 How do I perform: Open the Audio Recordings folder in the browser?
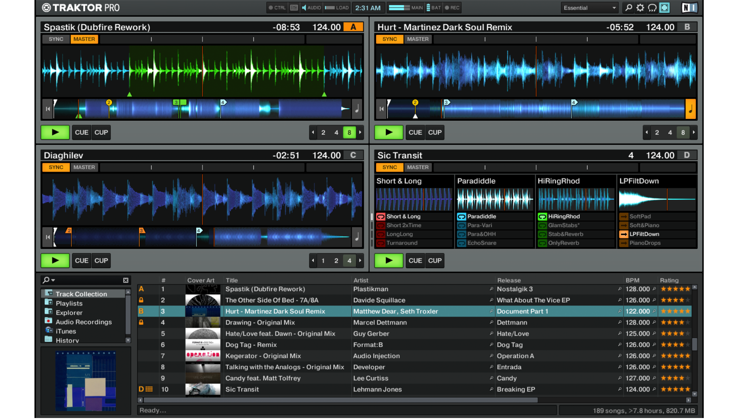[84, 322]
